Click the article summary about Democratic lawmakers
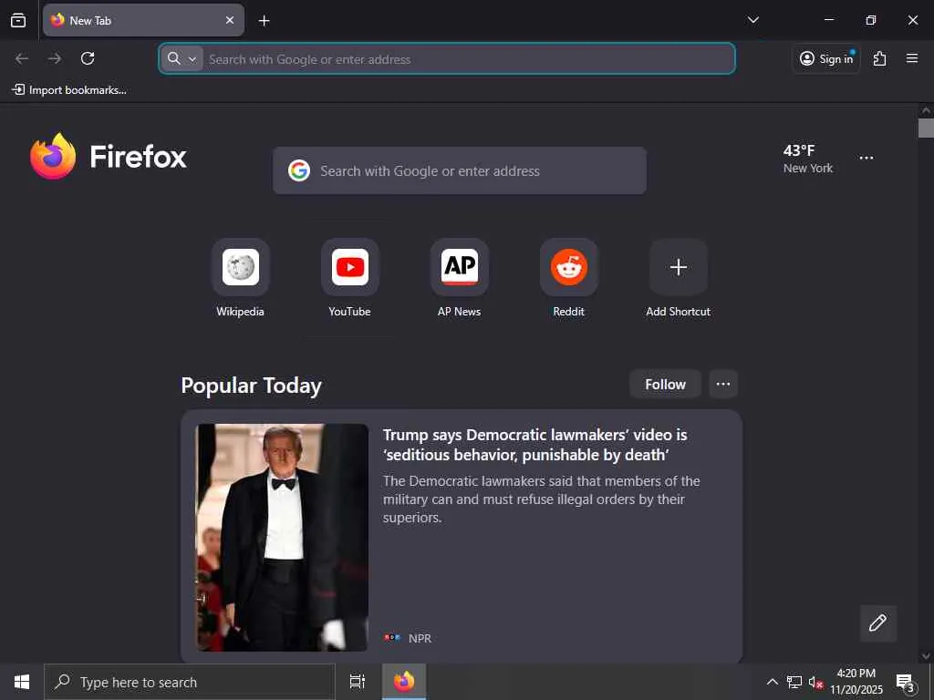Screen dimensions: 934x700 [541, 499]
